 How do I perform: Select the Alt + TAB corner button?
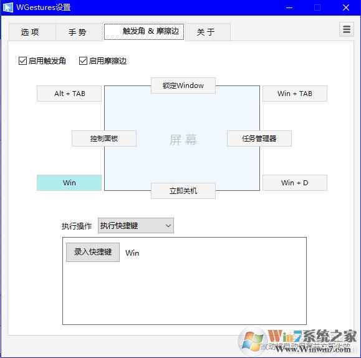pos(69,94)
